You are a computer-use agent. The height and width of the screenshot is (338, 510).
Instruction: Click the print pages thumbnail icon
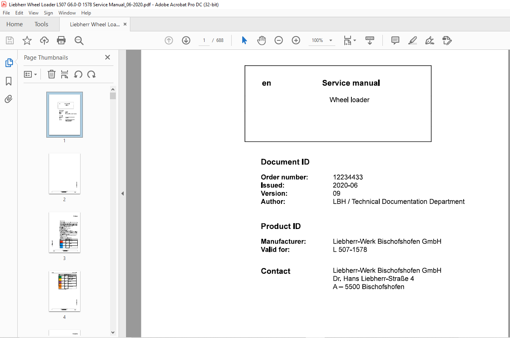[x=65, y=74]
